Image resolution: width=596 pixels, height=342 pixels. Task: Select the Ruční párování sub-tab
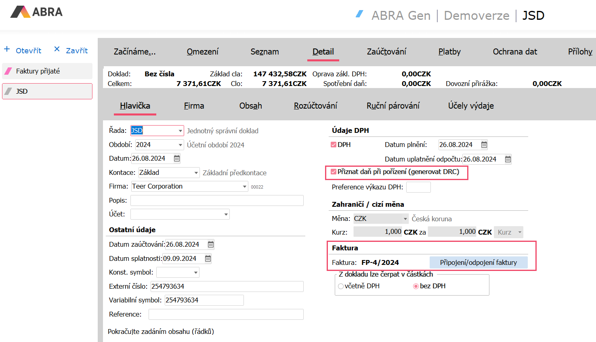point(393,106)
